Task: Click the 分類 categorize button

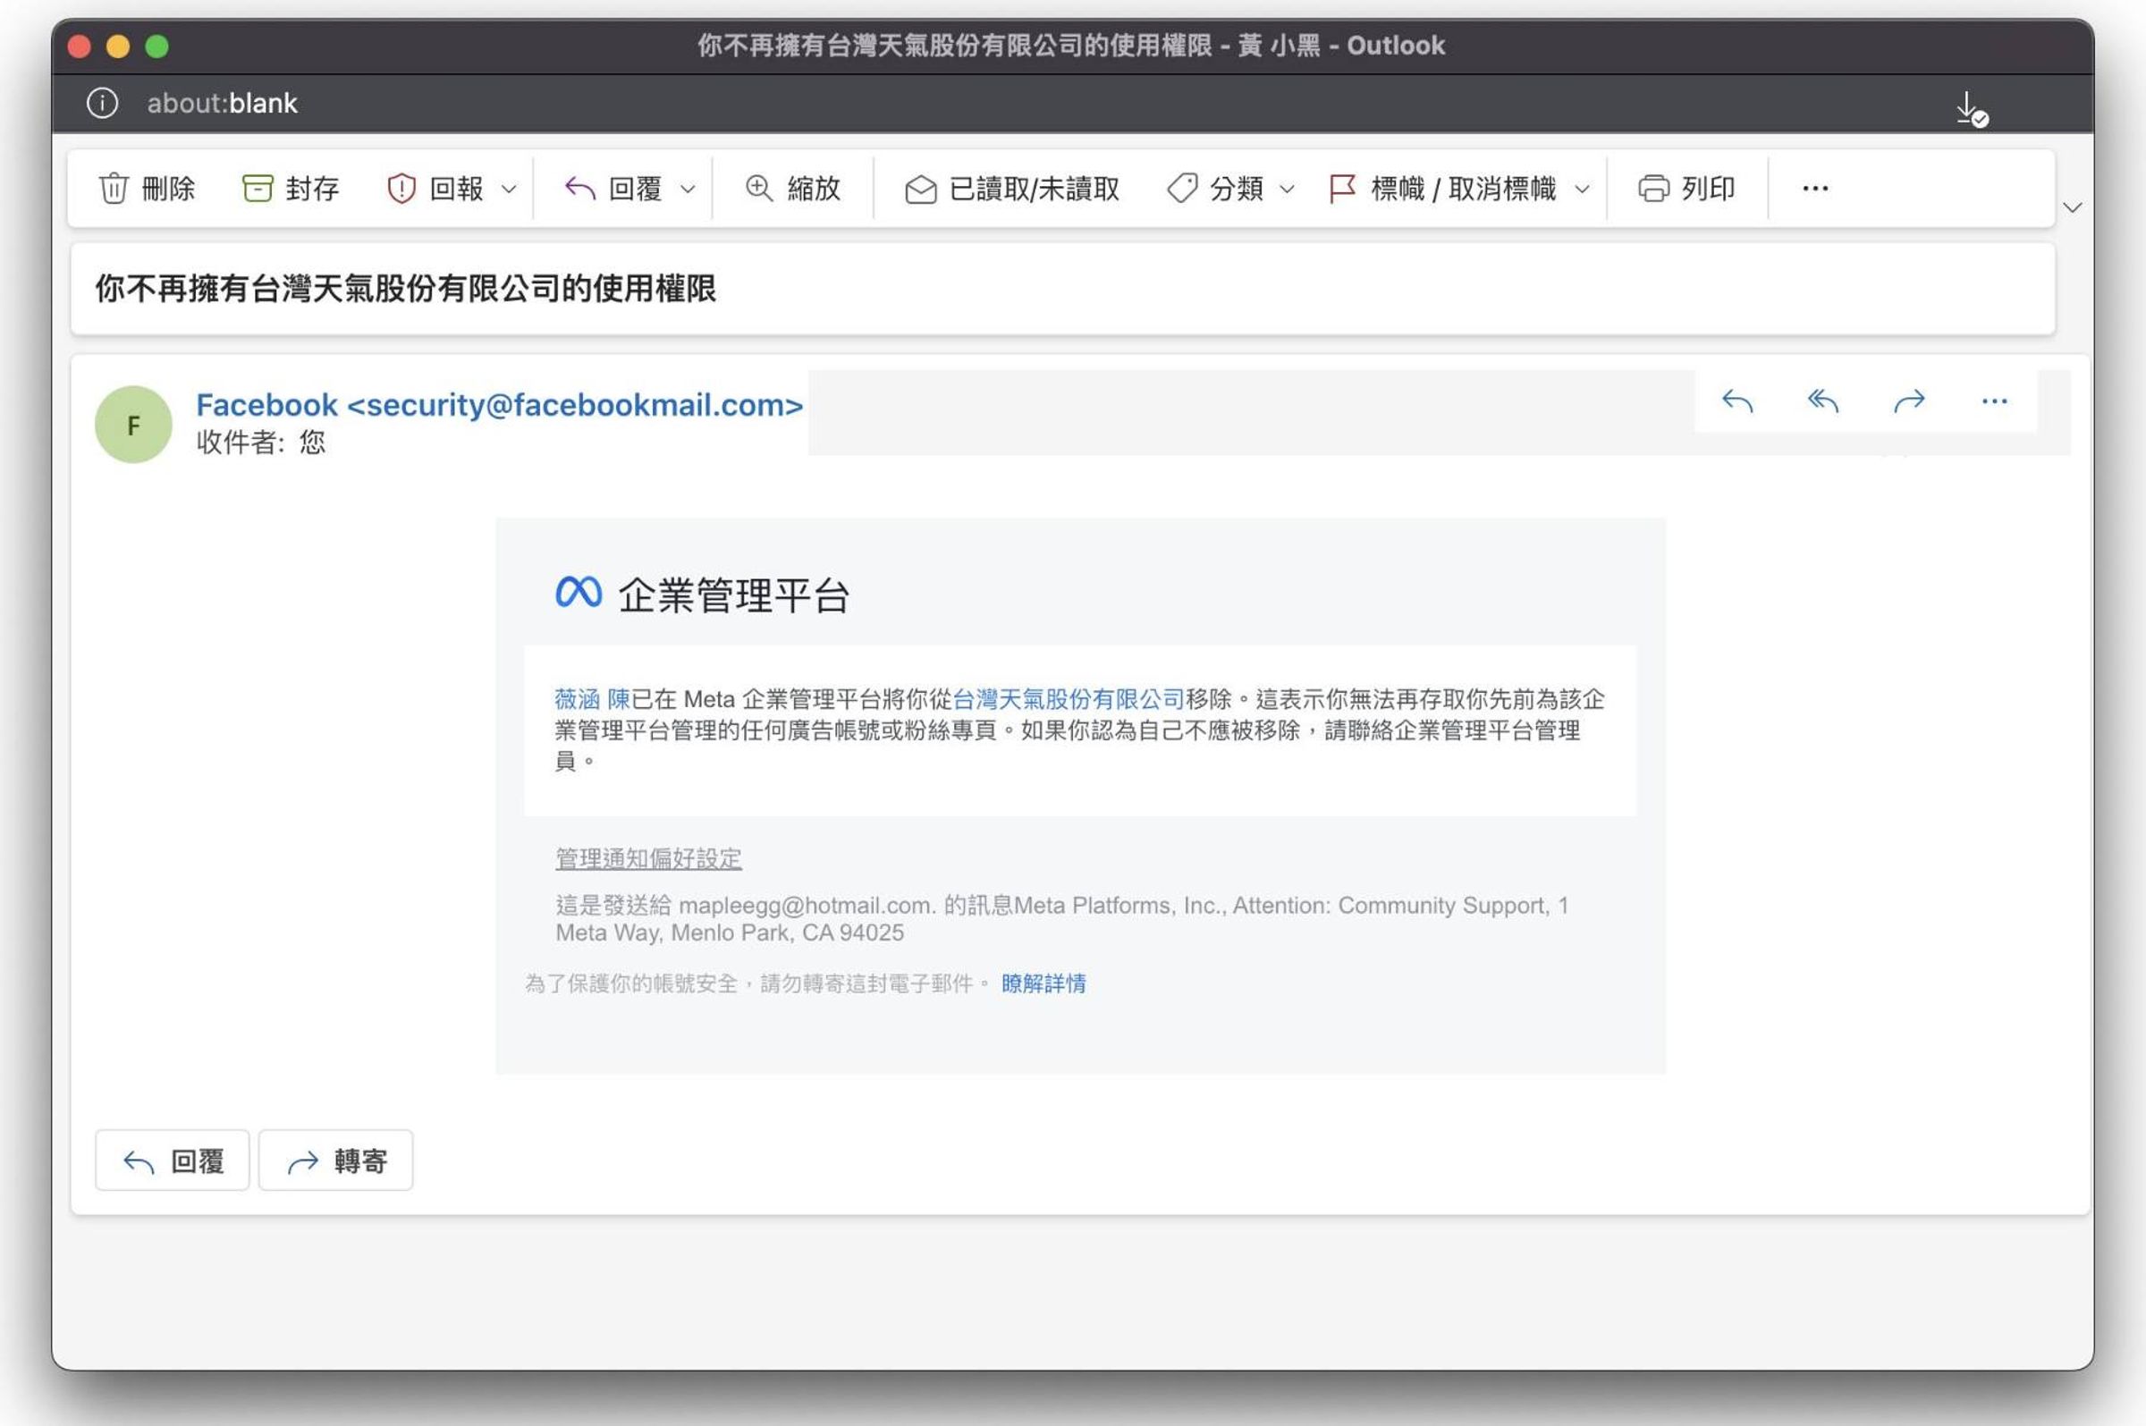Action: coord(1216,189)
